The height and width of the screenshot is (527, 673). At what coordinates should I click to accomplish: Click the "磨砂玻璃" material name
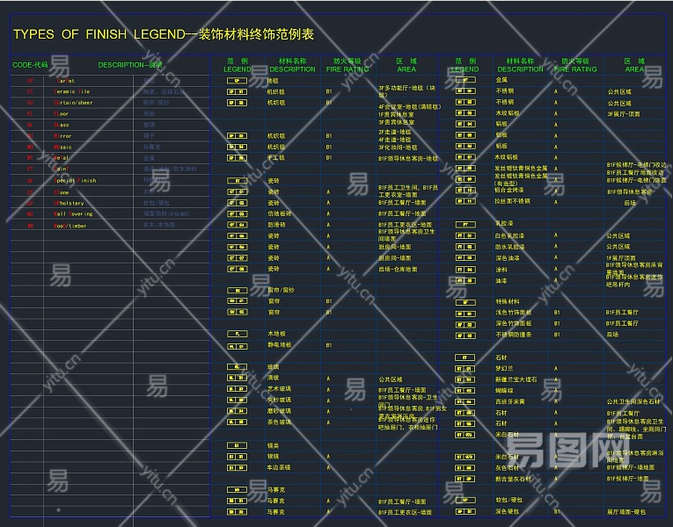pyautogui.click(x=279, y=411)
